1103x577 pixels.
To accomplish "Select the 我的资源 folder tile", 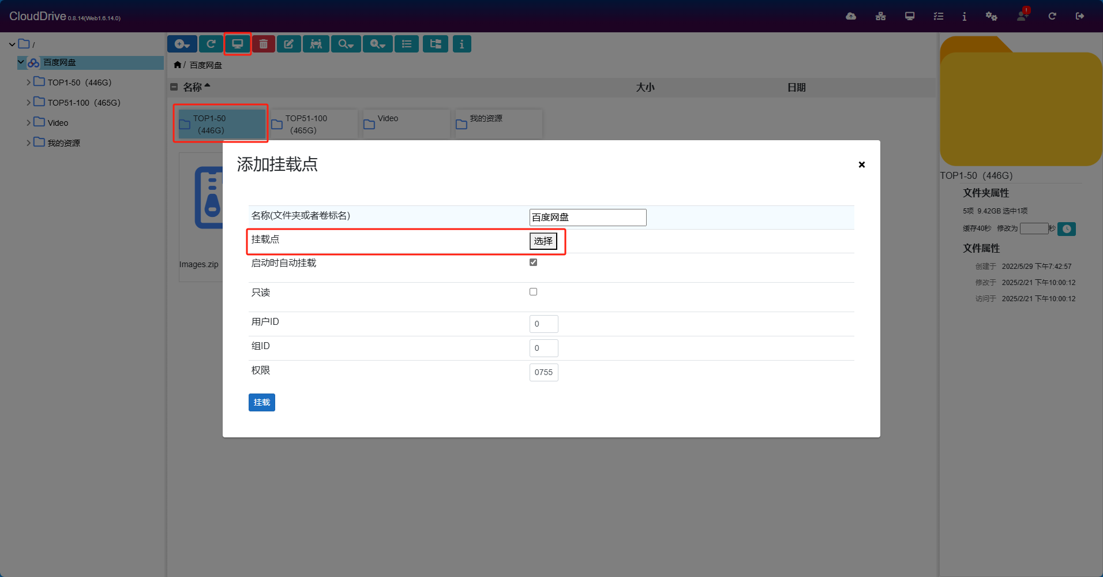I will tap(498, 123).
